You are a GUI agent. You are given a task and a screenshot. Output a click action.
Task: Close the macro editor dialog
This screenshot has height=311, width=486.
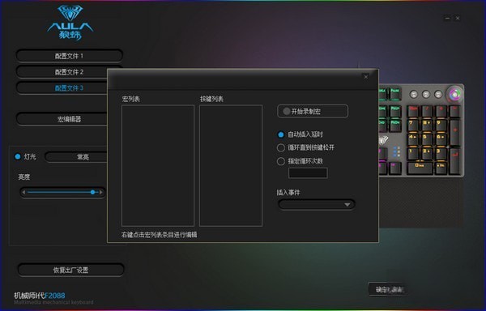pos(366,76)
